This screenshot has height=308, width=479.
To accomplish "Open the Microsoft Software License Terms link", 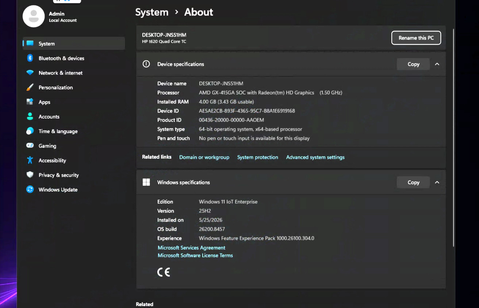I will coord(195,255).
